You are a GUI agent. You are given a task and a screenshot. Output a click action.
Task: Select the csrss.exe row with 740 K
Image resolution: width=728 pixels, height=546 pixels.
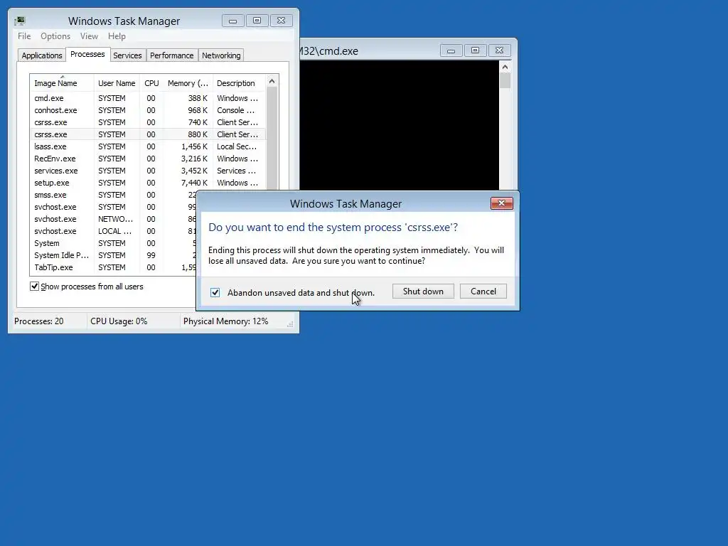coord(148,122)
